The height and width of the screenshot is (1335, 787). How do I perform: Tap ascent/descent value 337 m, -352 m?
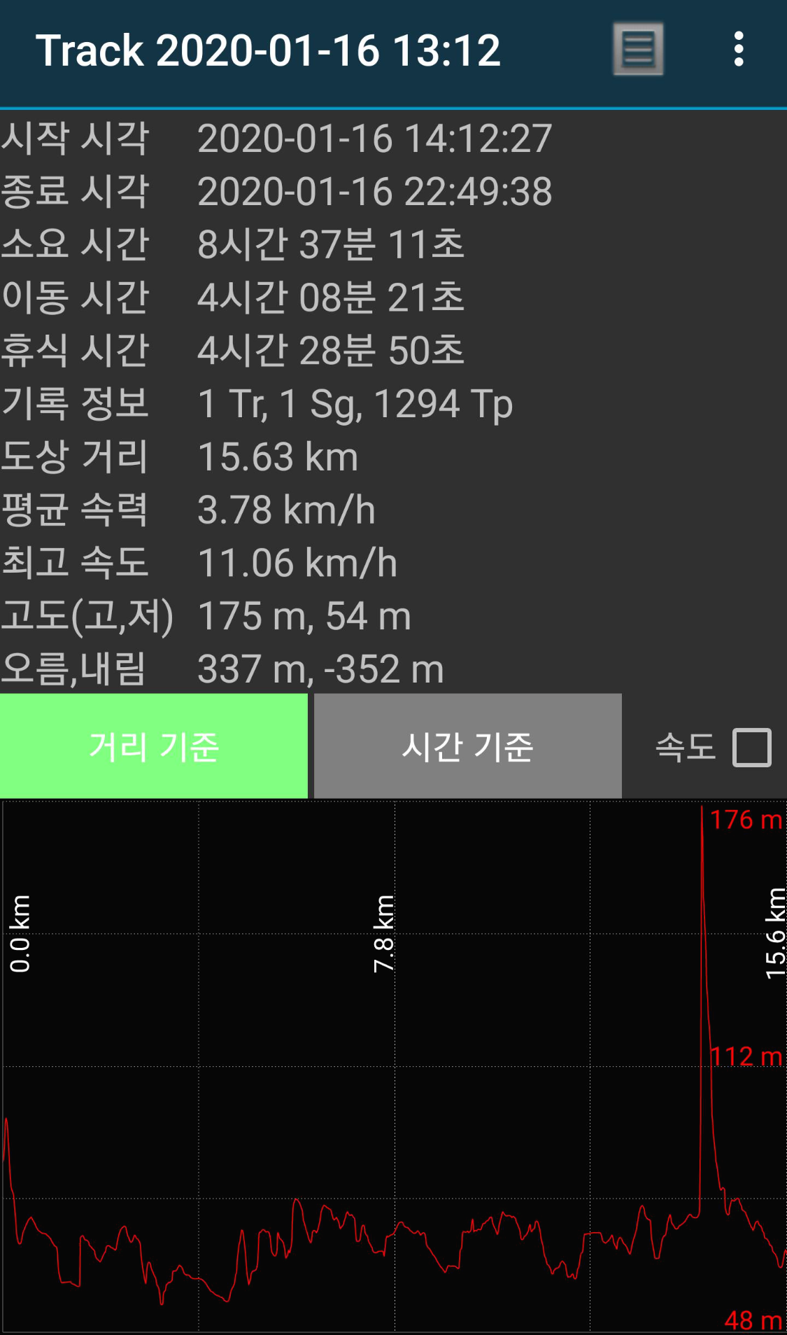(x=320, y=669)
